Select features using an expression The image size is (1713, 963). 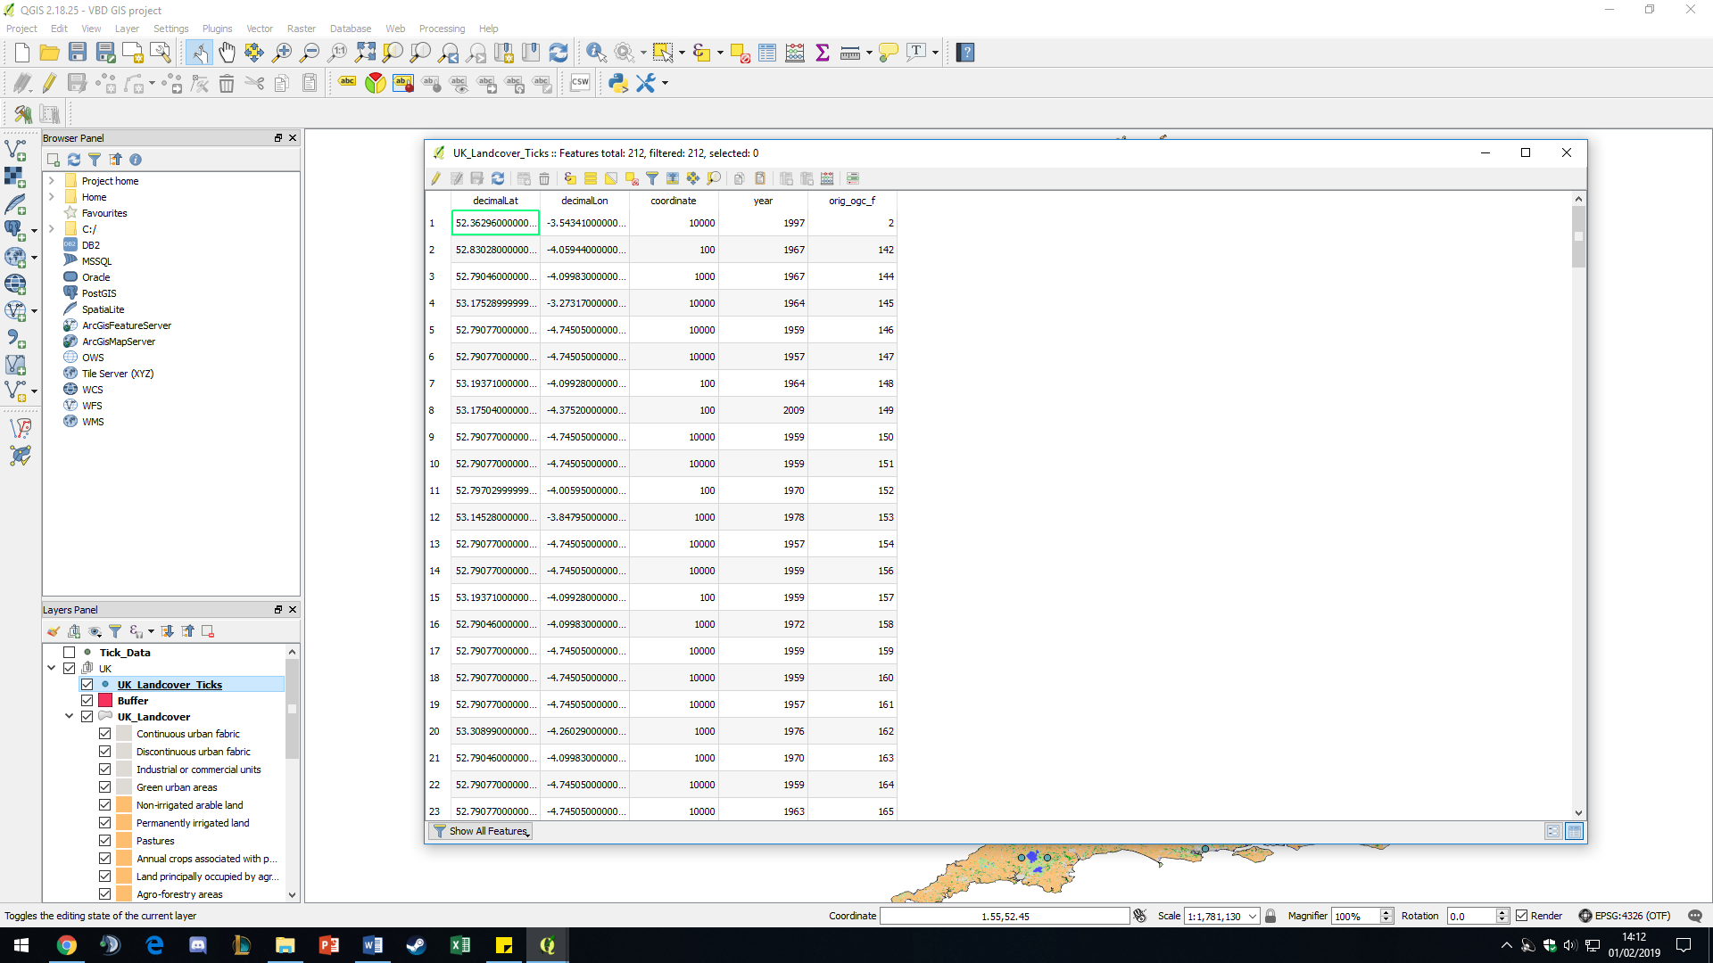click(x=569, y=178)
